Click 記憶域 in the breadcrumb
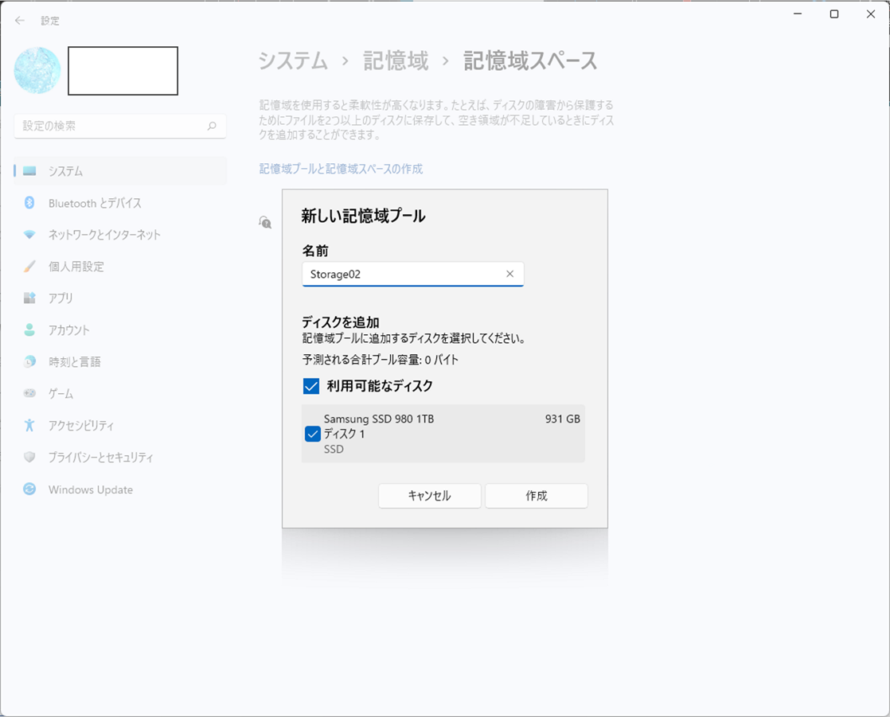The width and height of the screenshot is (890, 717). [396, 61]
